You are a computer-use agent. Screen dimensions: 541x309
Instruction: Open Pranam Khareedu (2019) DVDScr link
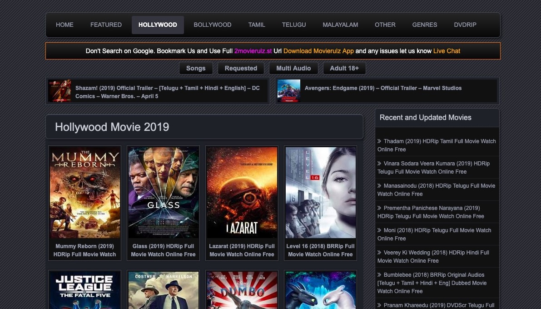[x=436, y=305]
